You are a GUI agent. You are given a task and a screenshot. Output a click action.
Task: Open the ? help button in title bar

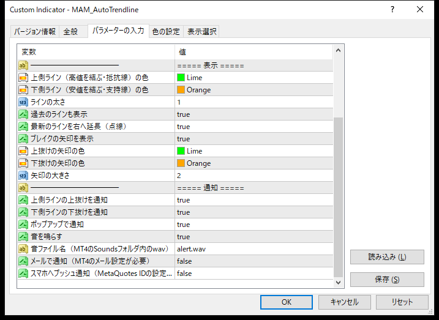pos(392,10)
